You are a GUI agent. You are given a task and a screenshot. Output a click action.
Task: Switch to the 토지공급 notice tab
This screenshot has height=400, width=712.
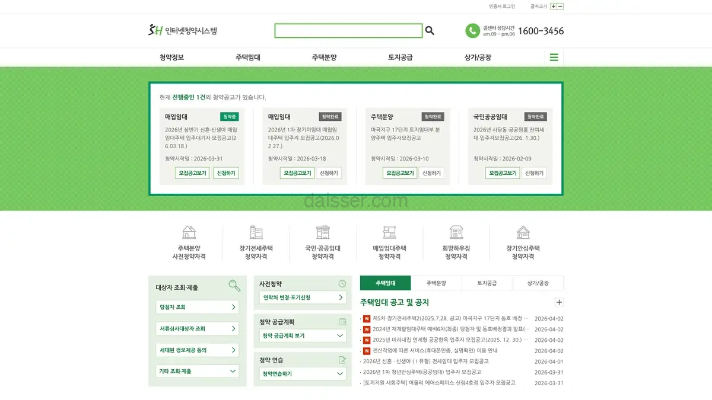[x=487, y=283]
